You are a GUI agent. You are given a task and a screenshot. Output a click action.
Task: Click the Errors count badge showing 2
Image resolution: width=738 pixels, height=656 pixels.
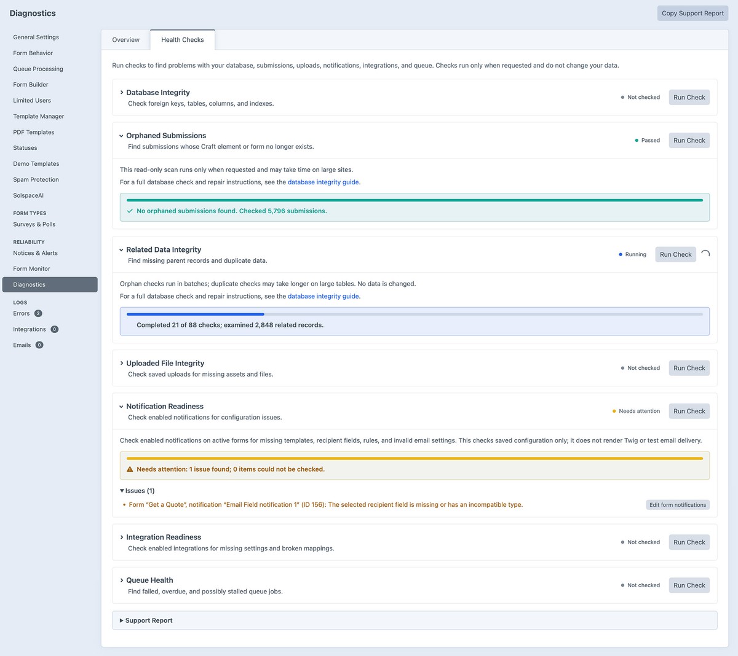pyautogui.click(x=38, y=313)
